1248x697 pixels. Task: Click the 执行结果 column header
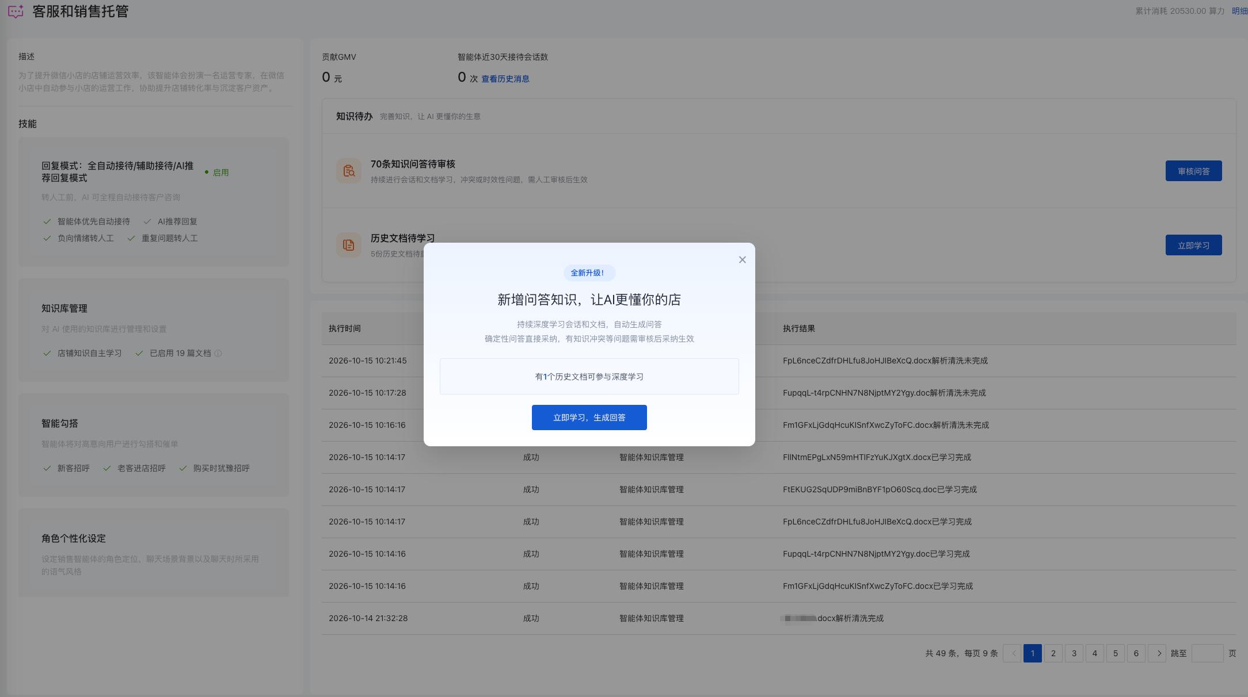pyautogui.click(x=799, y=328)
